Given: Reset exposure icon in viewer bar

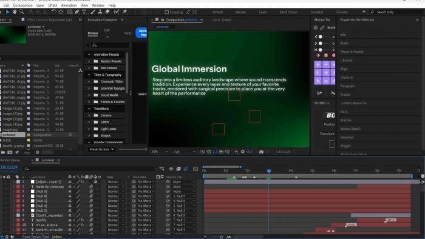Looking at the screenshot, I should [x=243, y=152].
